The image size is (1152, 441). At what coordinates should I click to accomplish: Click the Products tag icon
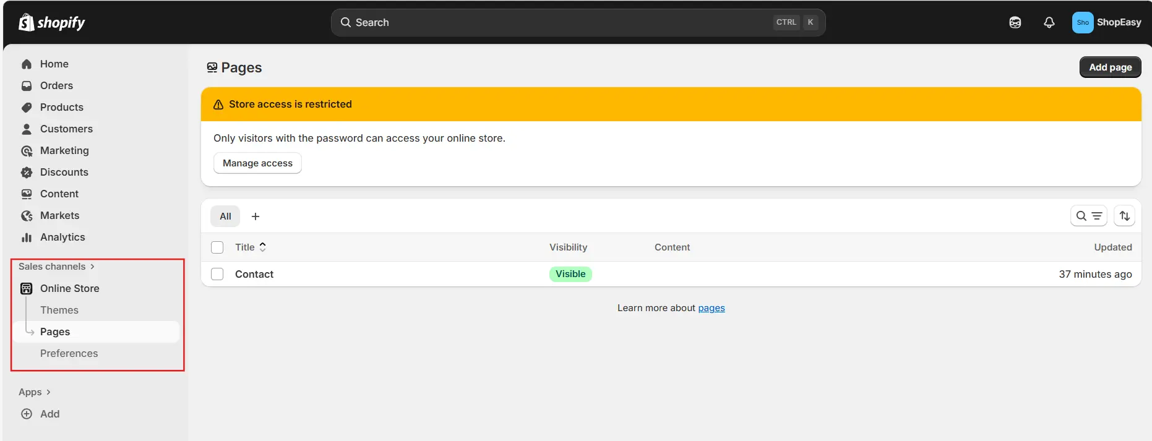click(x=27, y=108)
